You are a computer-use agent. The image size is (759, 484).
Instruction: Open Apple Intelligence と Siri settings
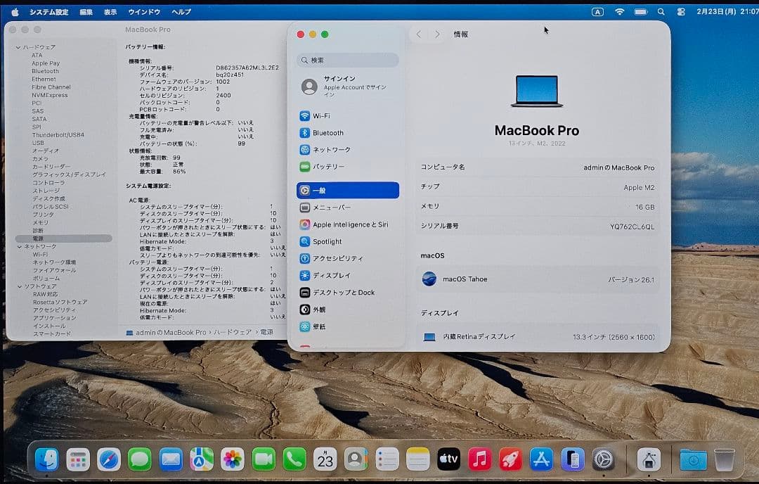[348, 224]
